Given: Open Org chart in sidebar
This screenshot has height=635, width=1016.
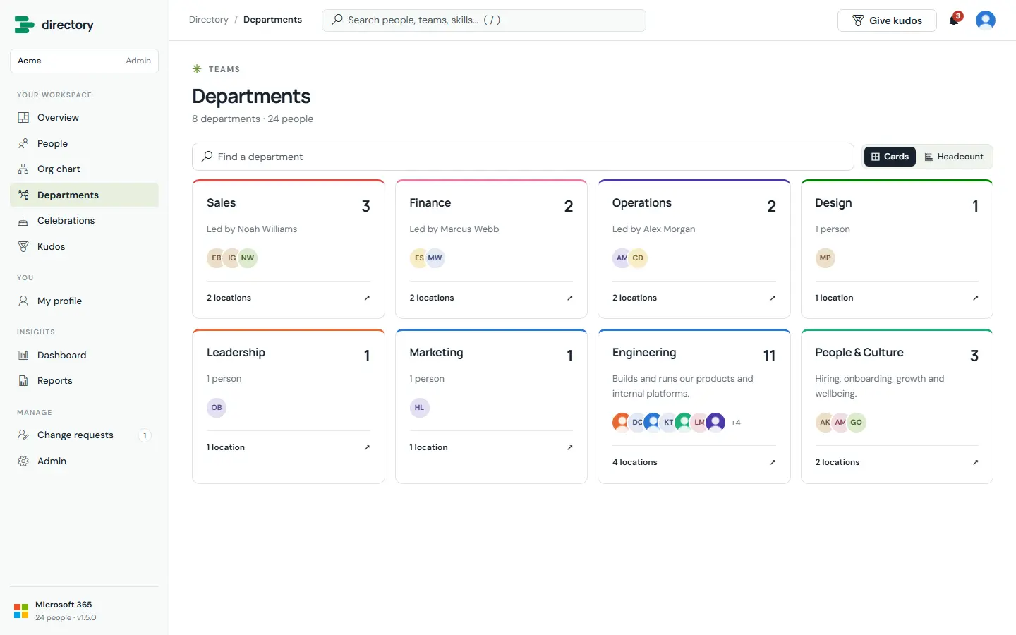Looking at the screenshot, I should point(84,169).
